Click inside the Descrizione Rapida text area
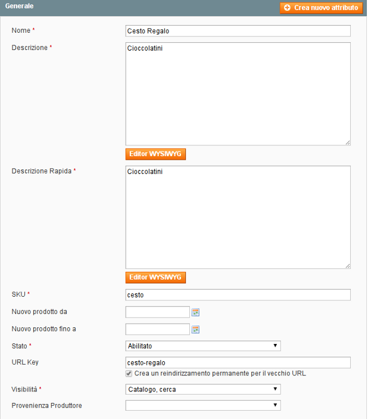The image size is (368, 419). [238, 217]
